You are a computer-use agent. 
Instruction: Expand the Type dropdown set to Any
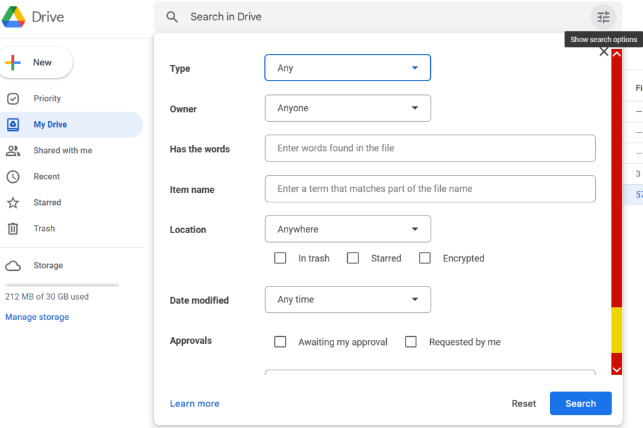pos(348,68)
